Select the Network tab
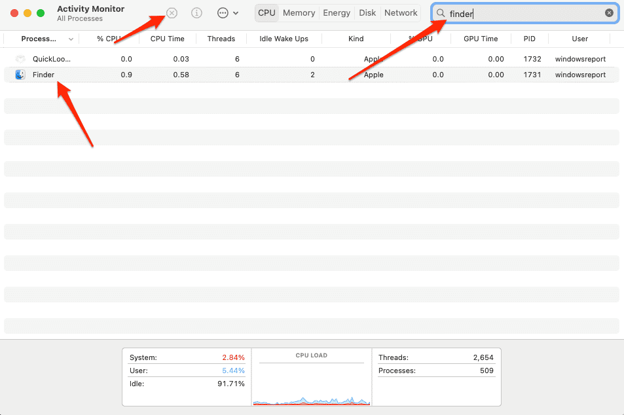Screen dimensions: 624x415 pyautogui.click(x=401, y=13)
